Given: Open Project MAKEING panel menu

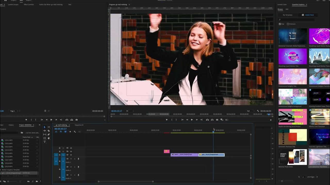Looking at the screenshot, I should 33,125.
